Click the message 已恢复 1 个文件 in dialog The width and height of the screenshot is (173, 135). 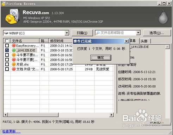point(101,49)
